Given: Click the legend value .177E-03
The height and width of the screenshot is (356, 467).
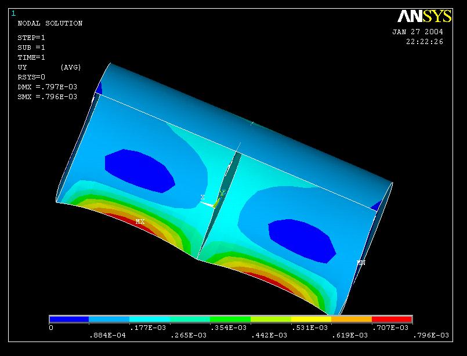Looking at the screenshot, I should tap(148, 328).
